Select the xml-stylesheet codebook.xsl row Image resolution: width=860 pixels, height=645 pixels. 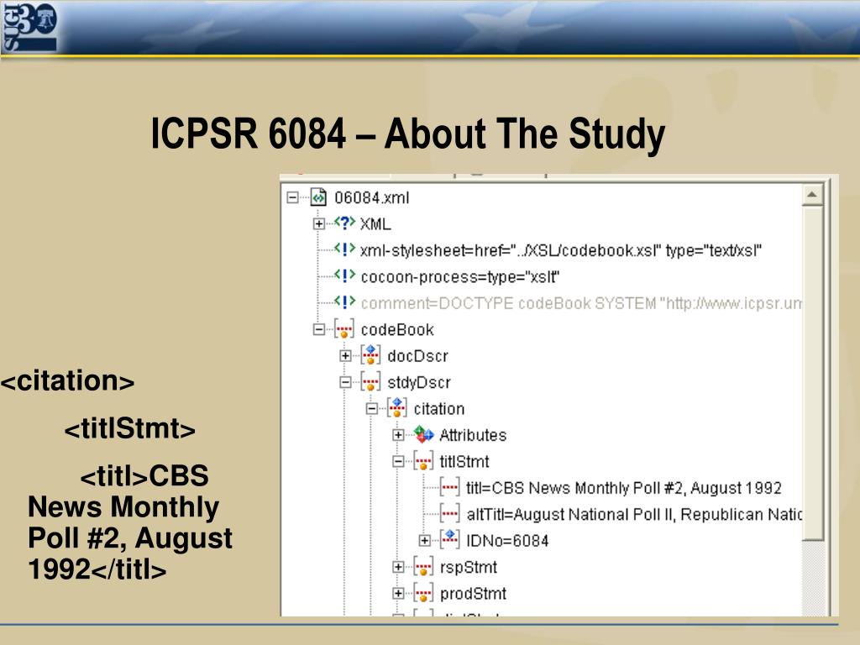pos(561,250)
